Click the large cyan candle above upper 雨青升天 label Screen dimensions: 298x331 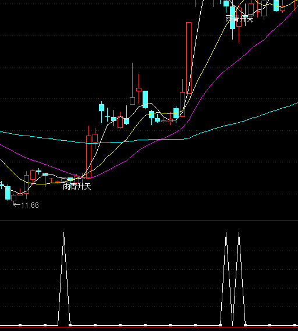coord(233,17)
